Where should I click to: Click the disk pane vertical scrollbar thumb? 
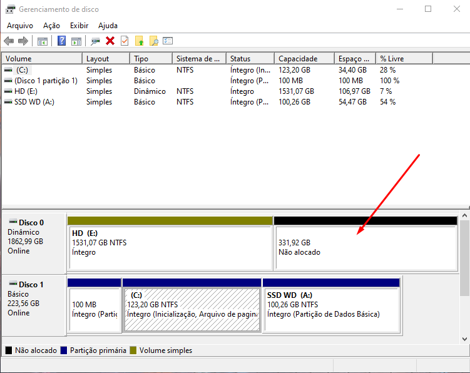[464, 258]
